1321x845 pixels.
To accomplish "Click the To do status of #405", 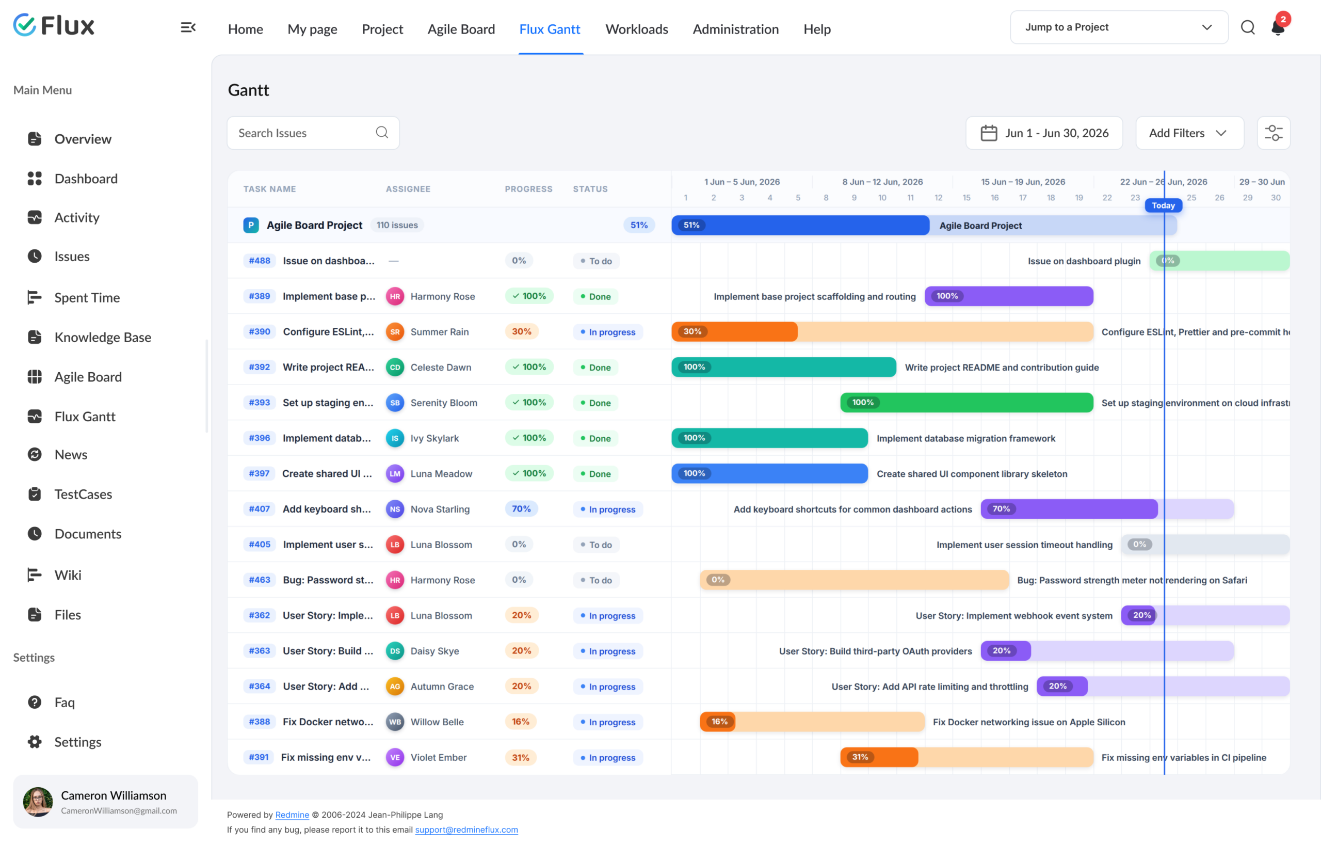I will 597,544.
